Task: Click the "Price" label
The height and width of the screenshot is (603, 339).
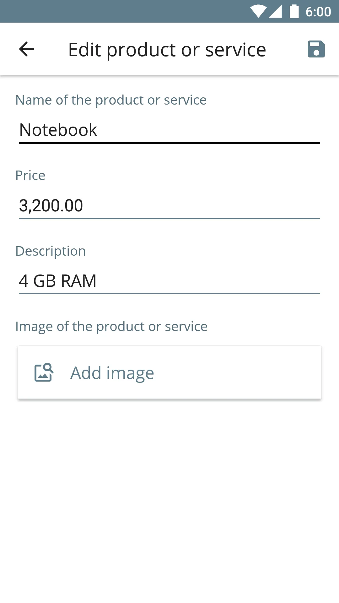Action: pos(30,176)
